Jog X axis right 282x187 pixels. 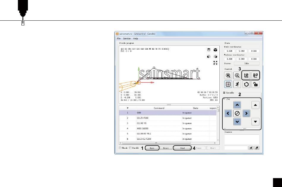point(246,113)
